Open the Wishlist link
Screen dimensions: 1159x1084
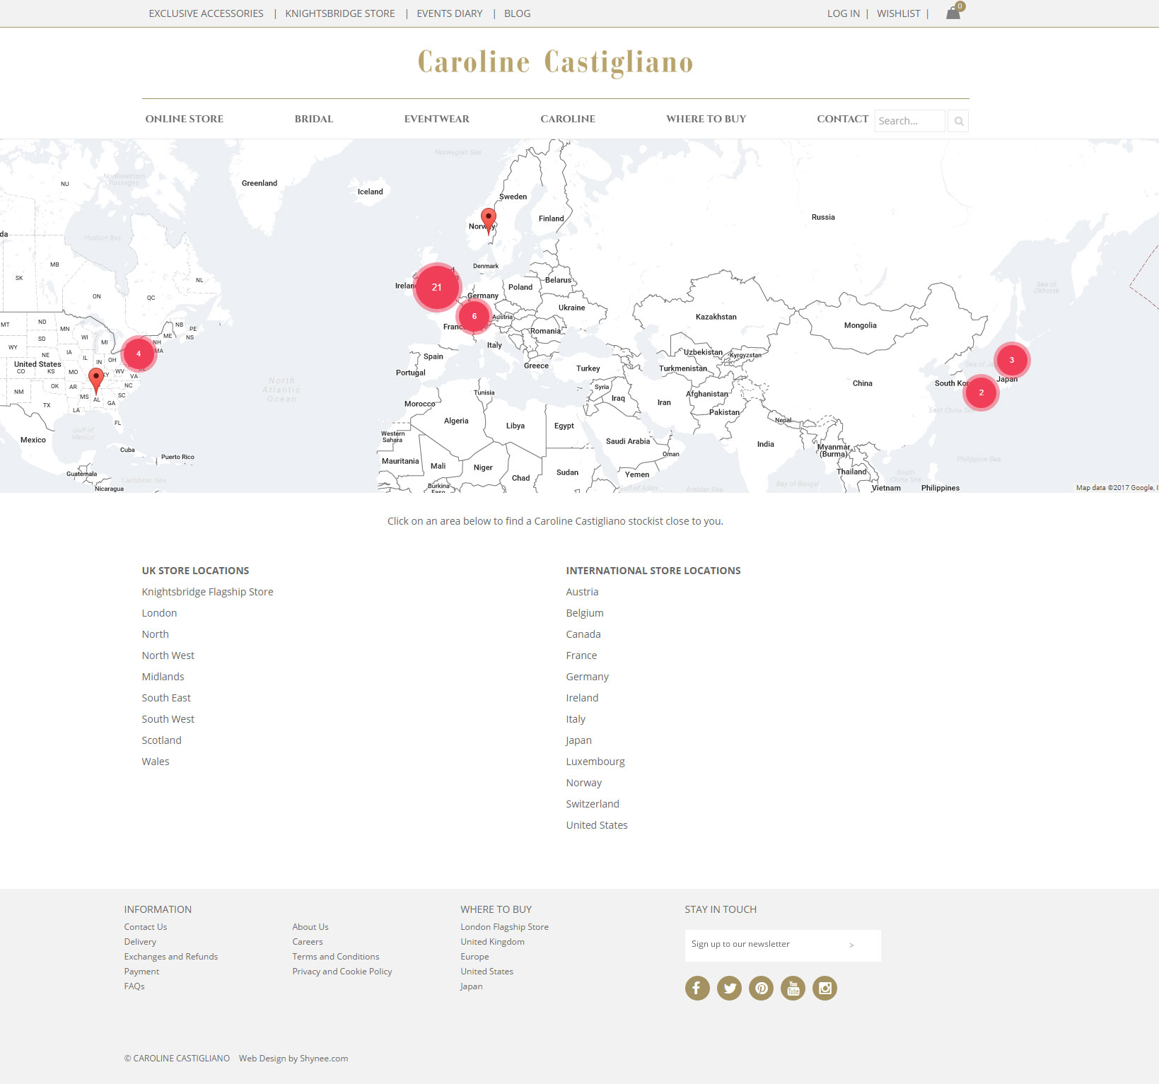click(899, 13)
